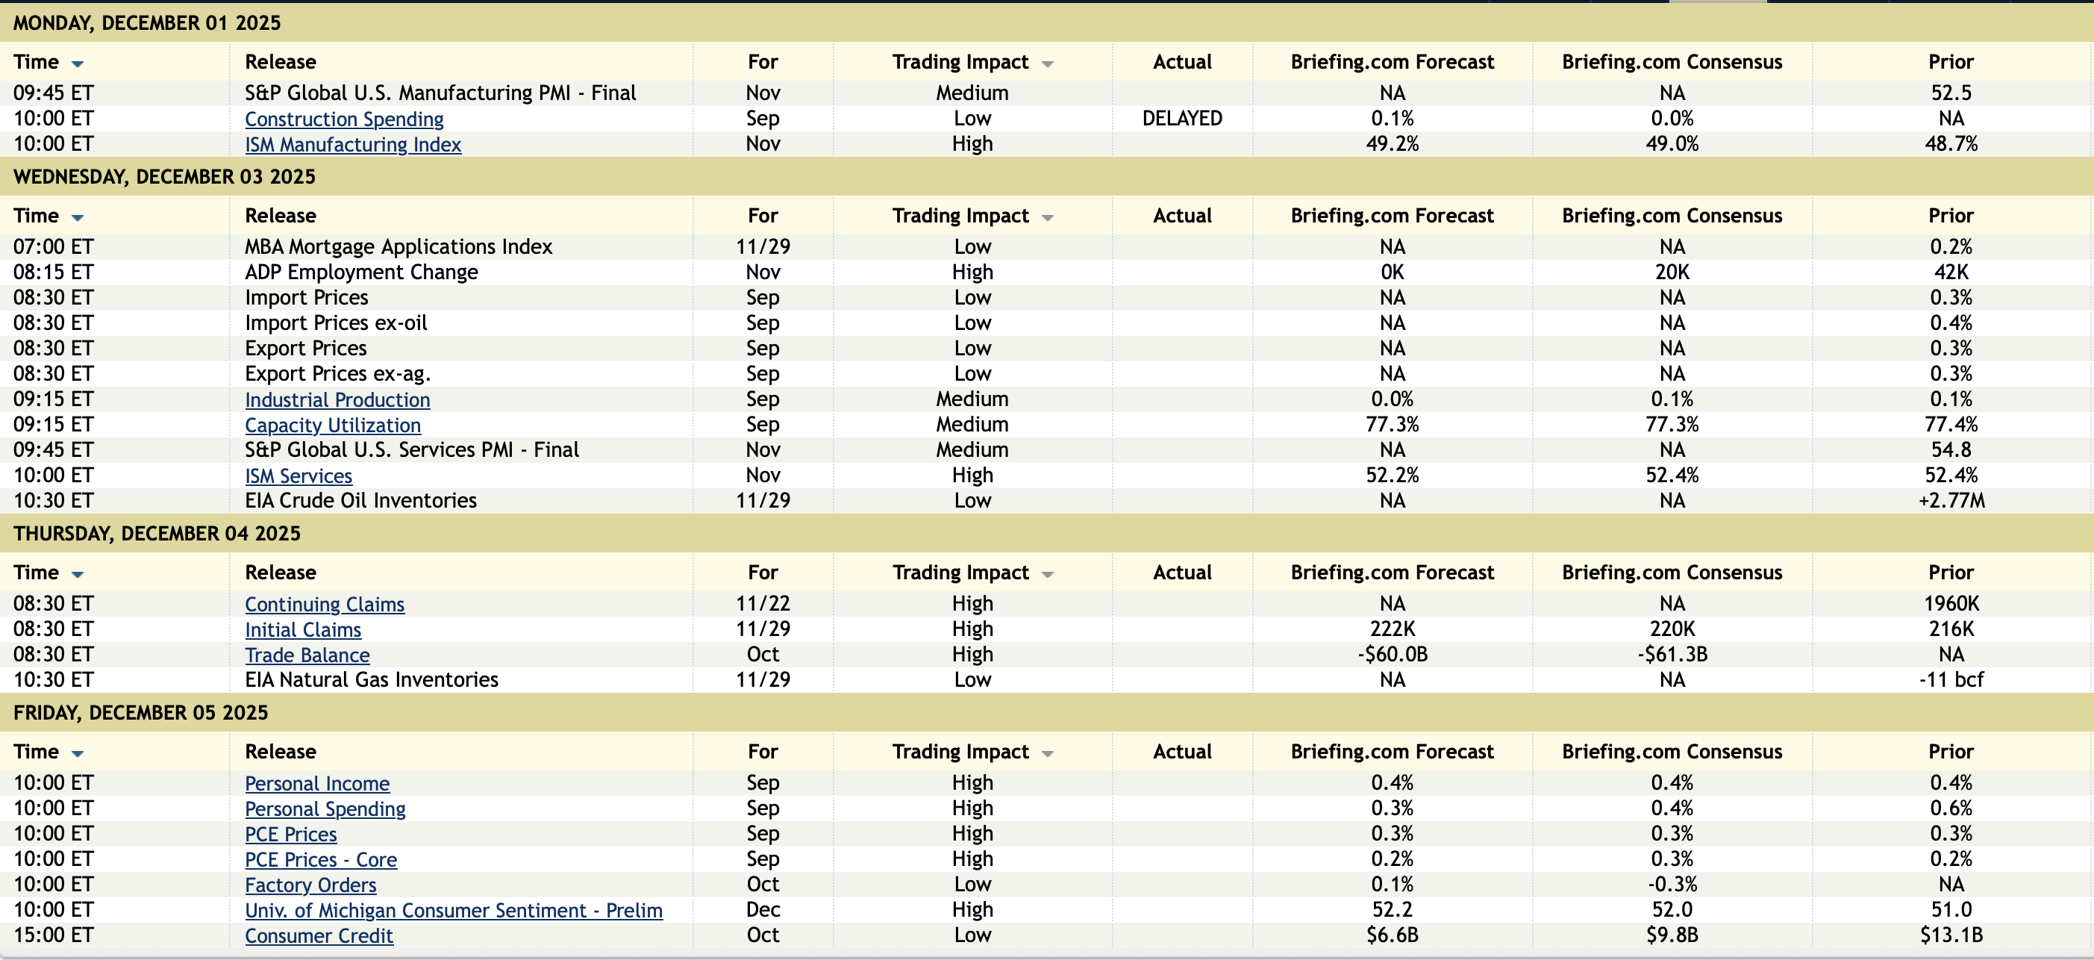Click the Time sort arrow under Wednesday, December 03
The height and width of the screenshot is (960, 2094).
point(78,217)
